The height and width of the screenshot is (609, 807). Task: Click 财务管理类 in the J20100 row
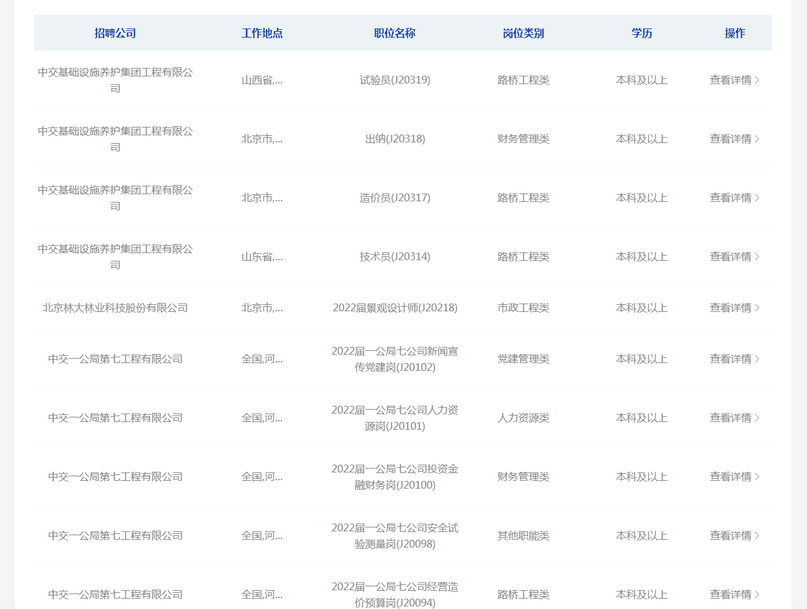pos(524,477)
